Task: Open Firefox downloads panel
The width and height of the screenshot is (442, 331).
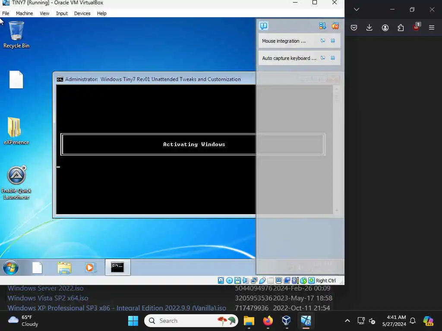Action: pos(369,28)
